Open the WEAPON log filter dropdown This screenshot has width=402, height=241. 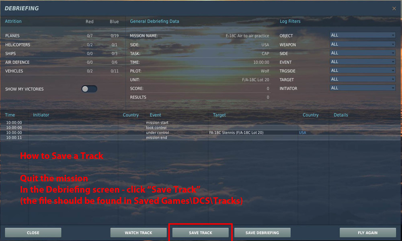click(x=363, y=44)
